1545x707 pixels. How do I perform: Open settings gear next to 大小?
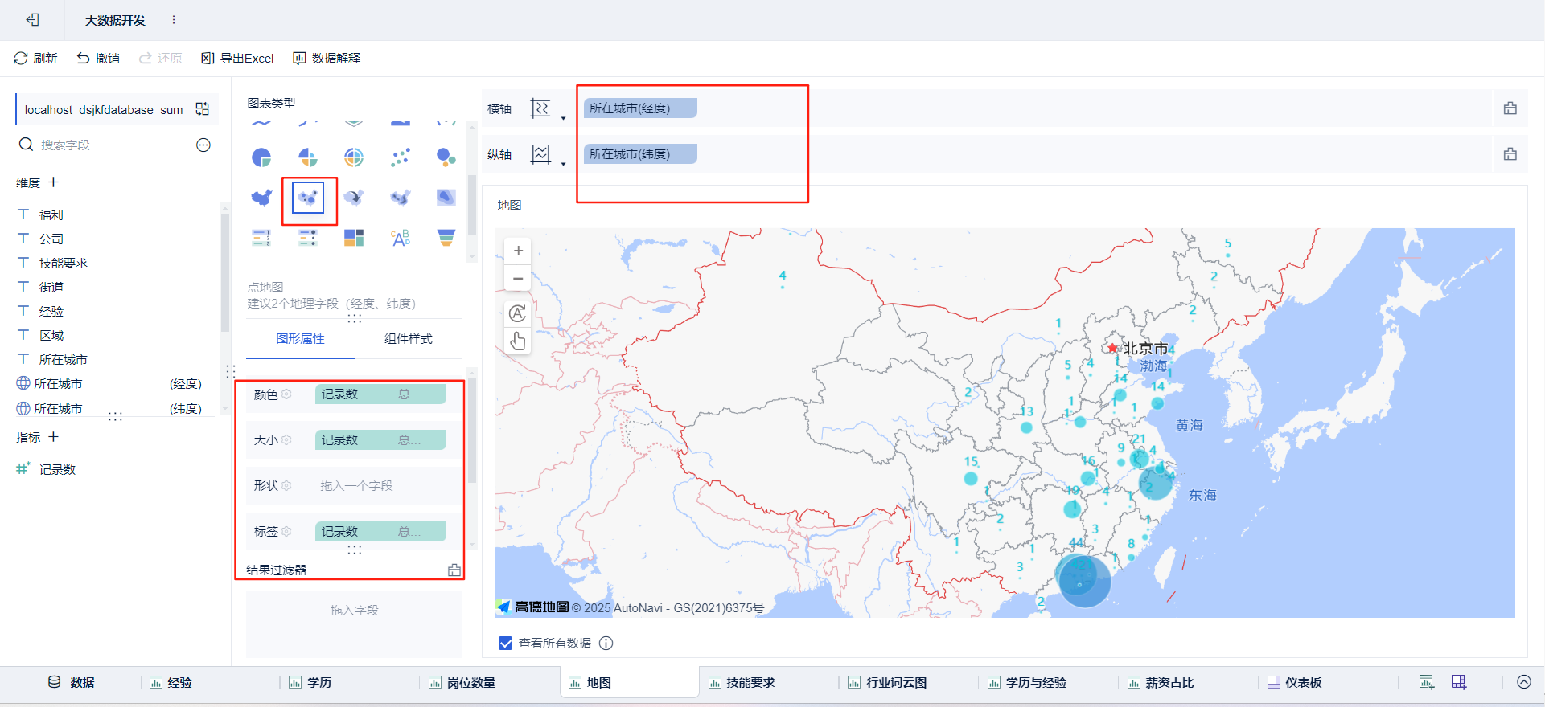tap(287, 440)
